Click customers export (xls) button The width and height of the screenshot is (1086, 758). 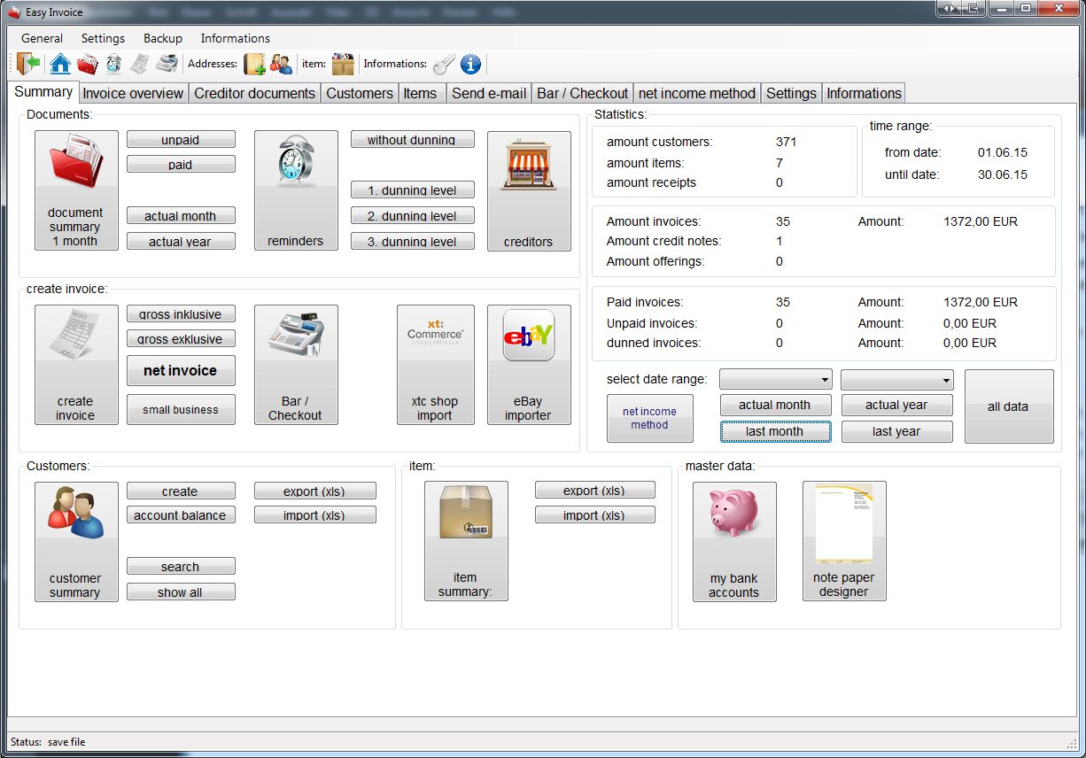click(314, 491)
